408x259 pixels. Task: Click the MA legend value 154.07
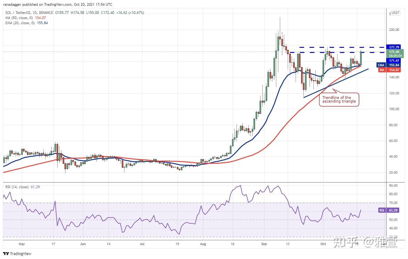41,18
